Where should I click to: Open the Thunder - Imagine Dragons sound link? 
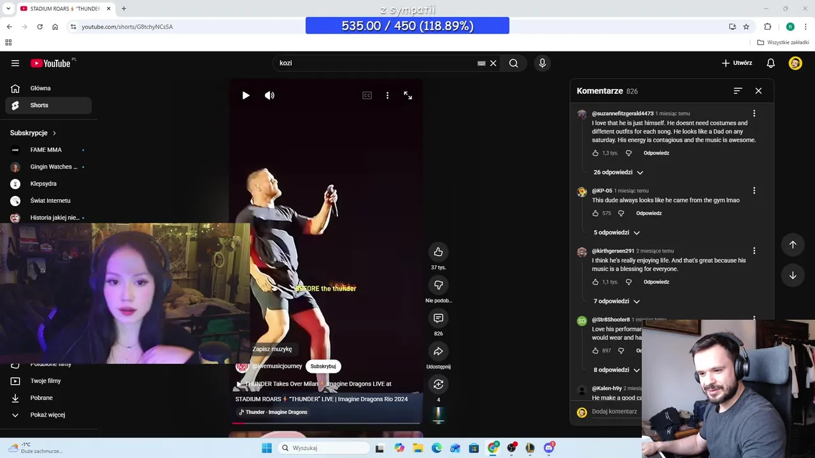(x=272, y=412)
